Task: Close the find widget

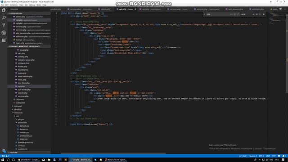Action: (264, 14)
